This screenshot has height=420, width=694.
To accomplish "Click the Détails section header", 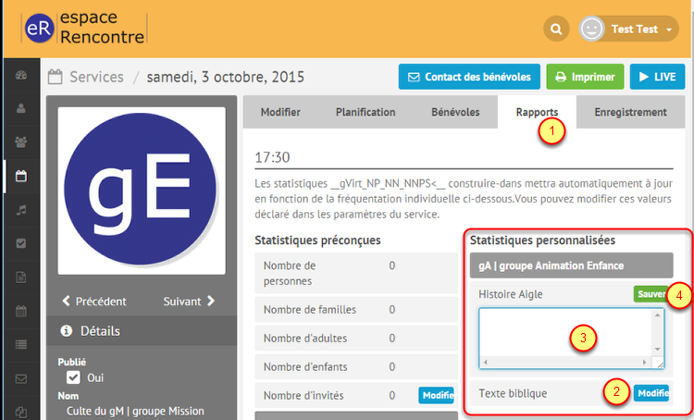I will pyautogui.click(x=142, y=330).
